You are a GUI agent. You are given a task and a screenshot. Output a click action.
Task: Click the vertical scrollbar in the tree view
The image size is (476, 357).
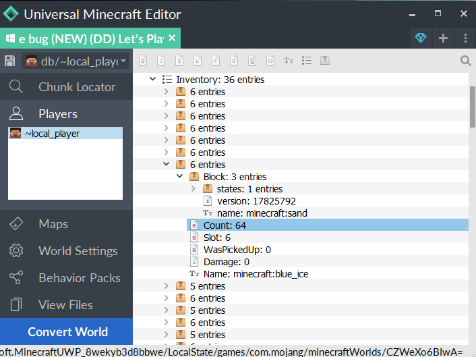pyautogui.click(x=472, y=108)
